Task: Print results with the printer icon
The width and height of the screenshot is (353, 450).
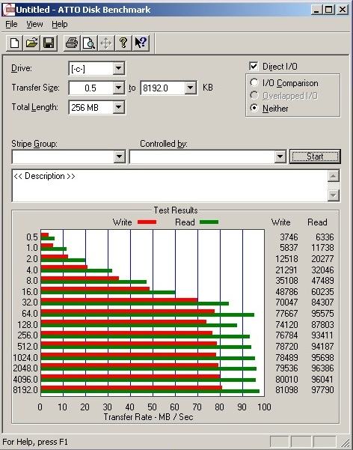Action: pyautogui.click(x=72, y=43)
